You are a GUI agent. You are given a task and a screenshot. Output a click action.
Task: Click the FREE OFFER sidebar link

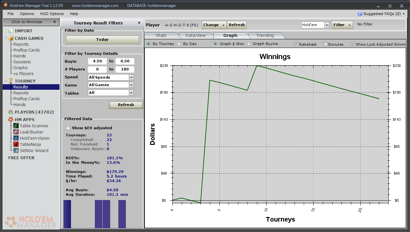tap(21, 158)
